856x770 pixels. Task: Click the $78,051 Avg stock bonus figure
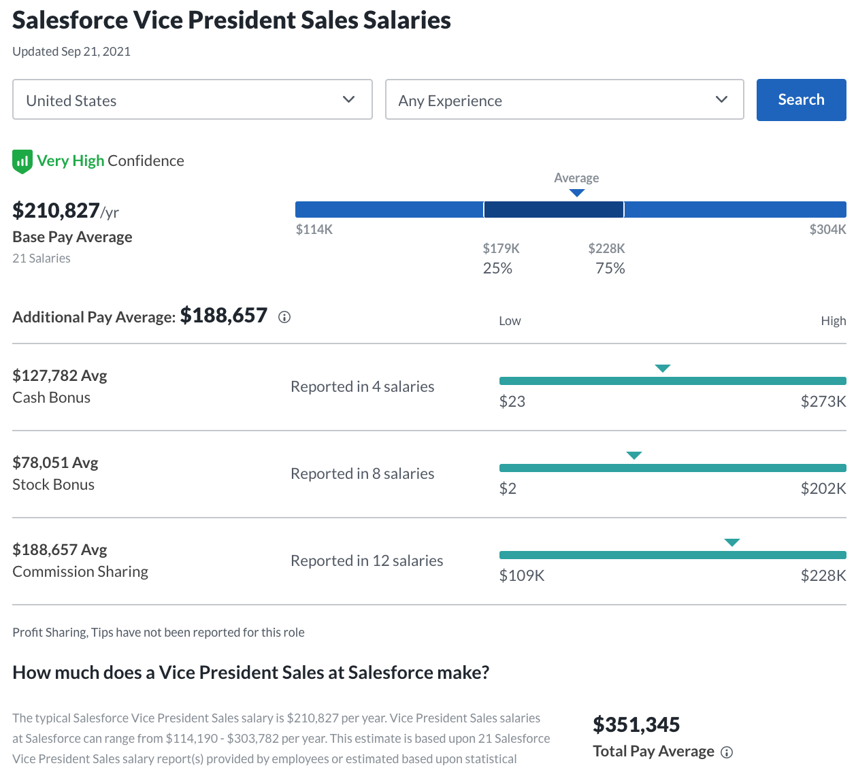tap(55, 463)
